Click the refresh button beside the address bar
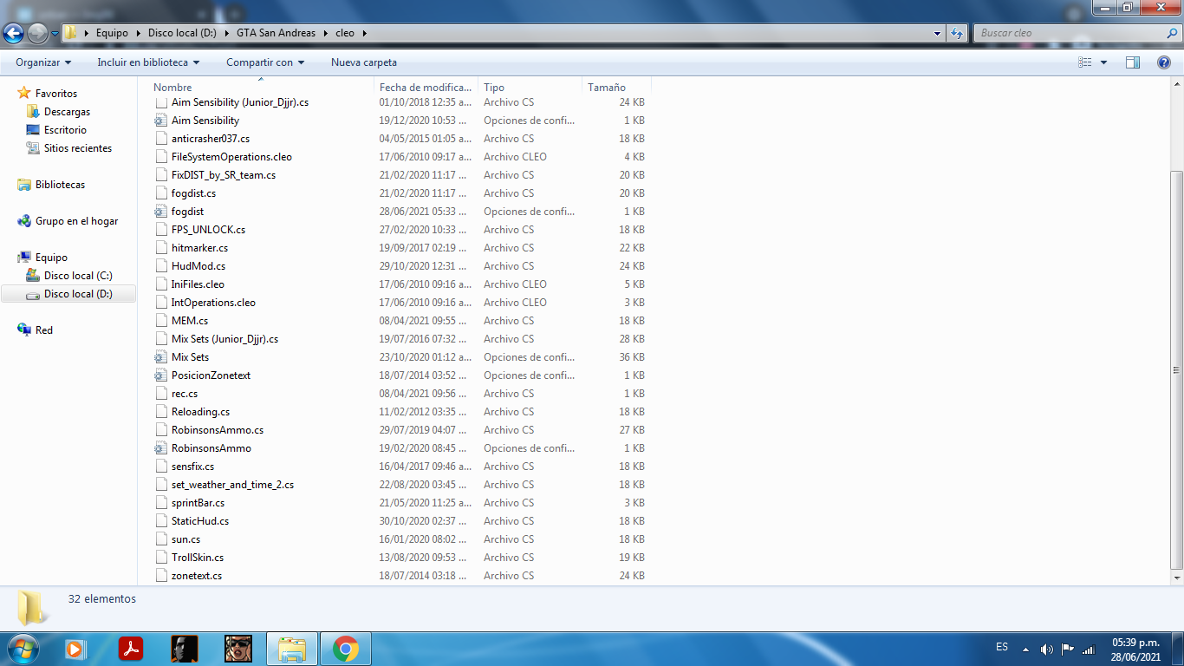Image resolution: width=1184 pixels, height=666 pixels. pos(957,33)
